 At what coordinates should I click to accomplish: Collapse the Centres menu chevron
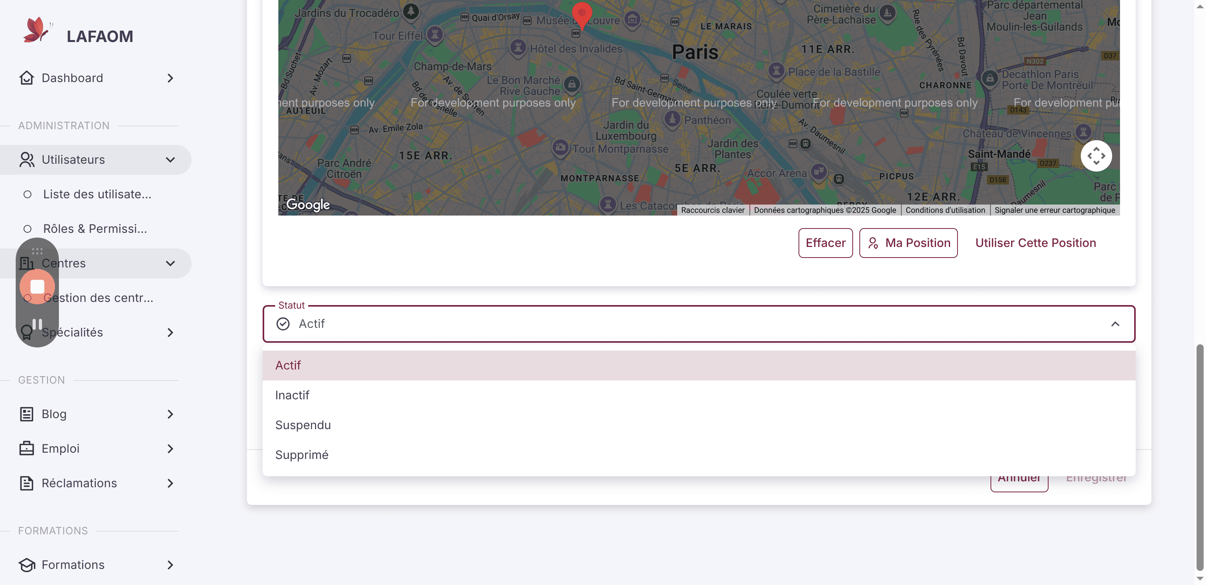click(x=170, y=263)
